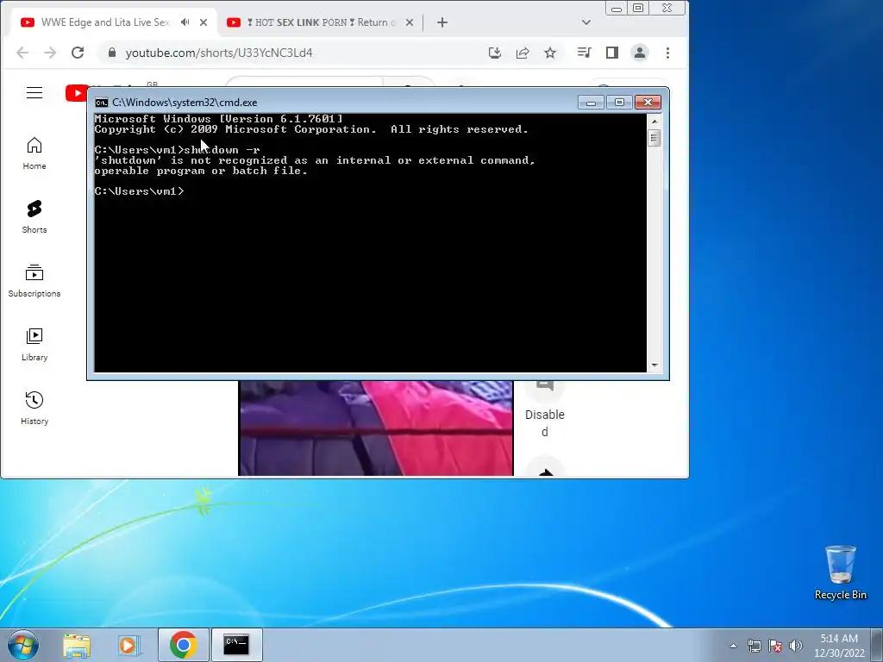Open Chrome three-dot menu
The image size is (883, 662).
[668, 53]
